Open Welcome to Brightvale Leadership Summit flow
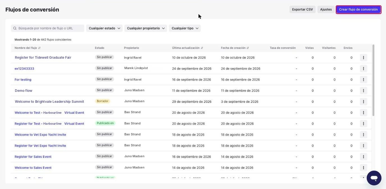The image size is (386, 189). tap(49, 101)
